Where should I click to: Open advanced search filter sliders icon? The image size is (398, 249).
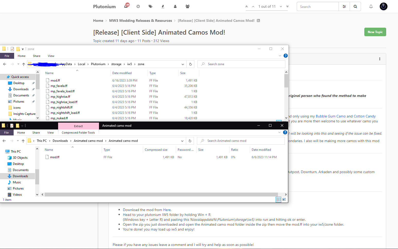(344, 7)
